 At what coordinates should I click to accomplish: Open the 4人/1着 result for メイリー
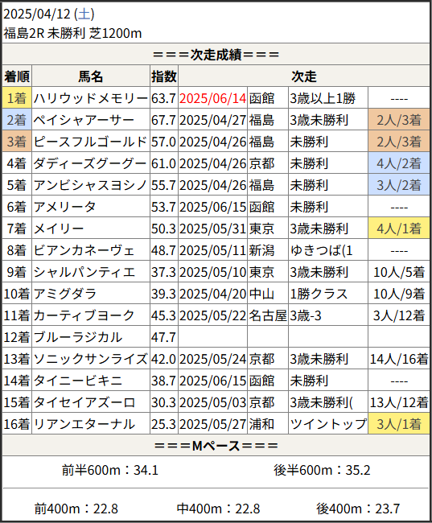pos(399,229)
